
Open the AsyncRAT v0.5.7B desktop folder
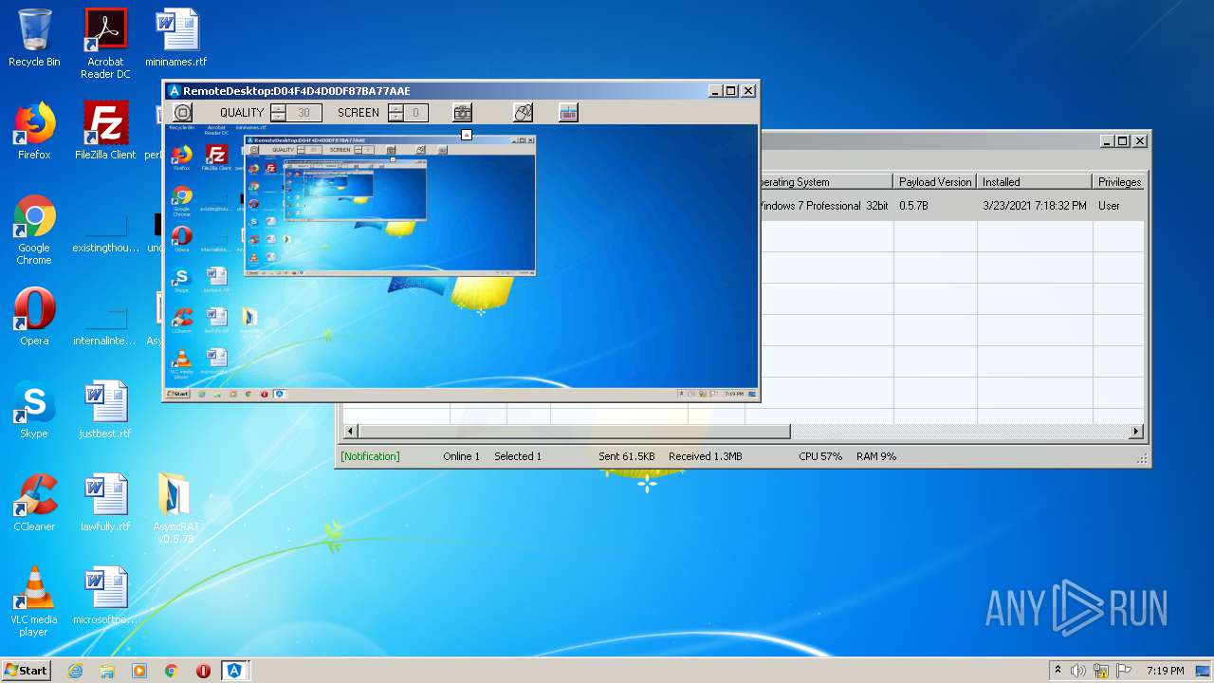(176, 508)
